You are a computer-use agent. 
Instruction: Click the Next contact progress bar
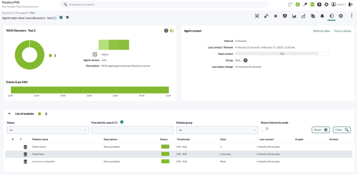tap(282, 53)
